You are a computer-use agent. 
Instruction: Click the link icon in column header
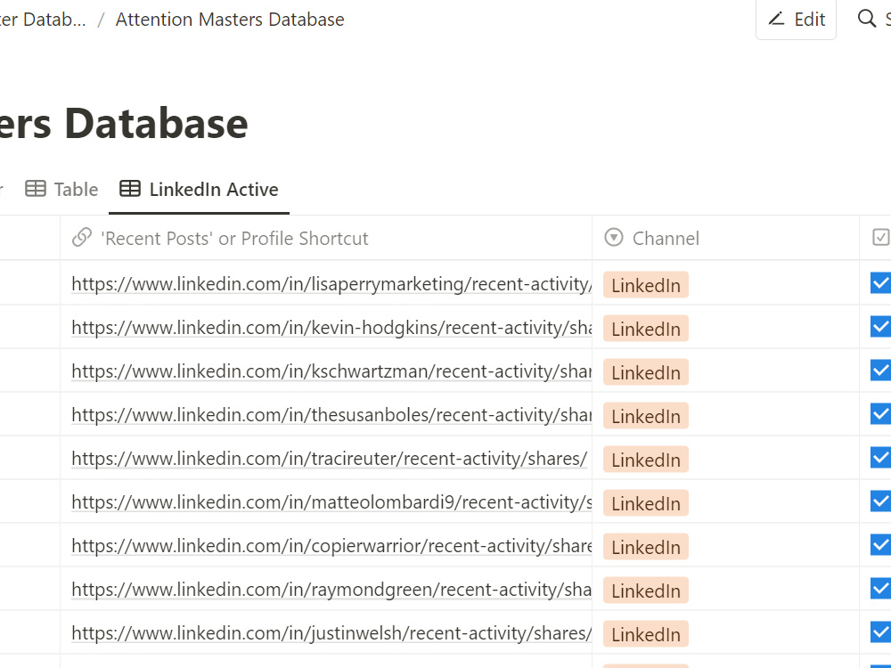coord(82,238)
